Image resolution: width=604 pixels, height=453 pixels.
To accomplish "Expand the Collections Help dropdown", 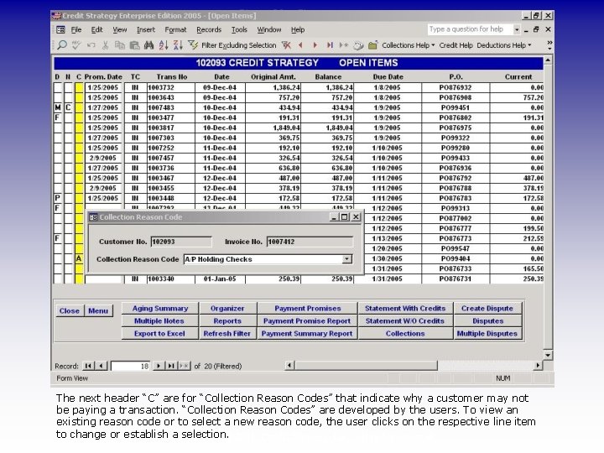I will 433,45.
